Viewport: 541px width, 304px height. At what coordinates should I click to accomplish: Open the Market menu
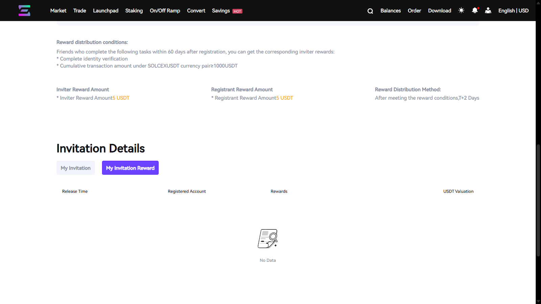pos(58,10)
